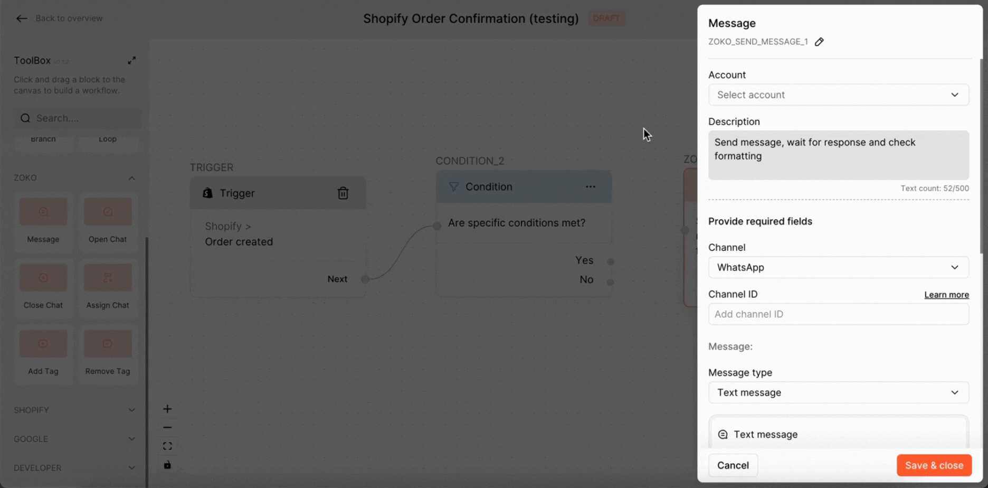This screenshot has width=988, height=488.
Task: Open the Learn more link for Channel ID
Action: click(946, 295)
